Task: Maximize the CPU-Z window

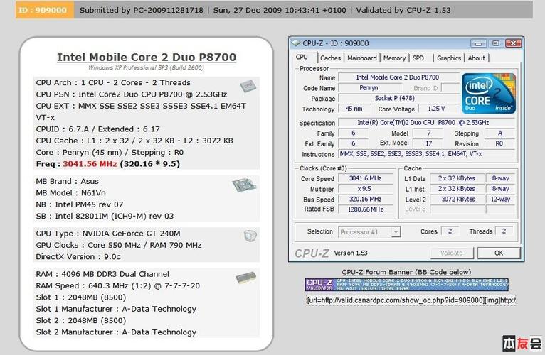Action: [x=496, y=43]
